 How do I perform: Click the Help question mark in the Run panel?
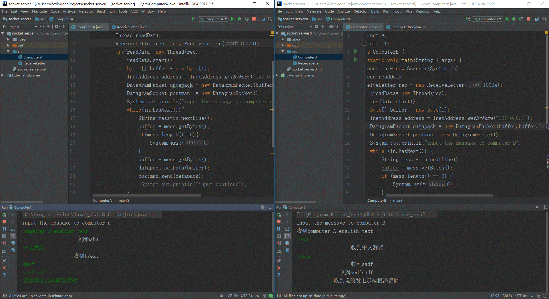click(4, 275)
